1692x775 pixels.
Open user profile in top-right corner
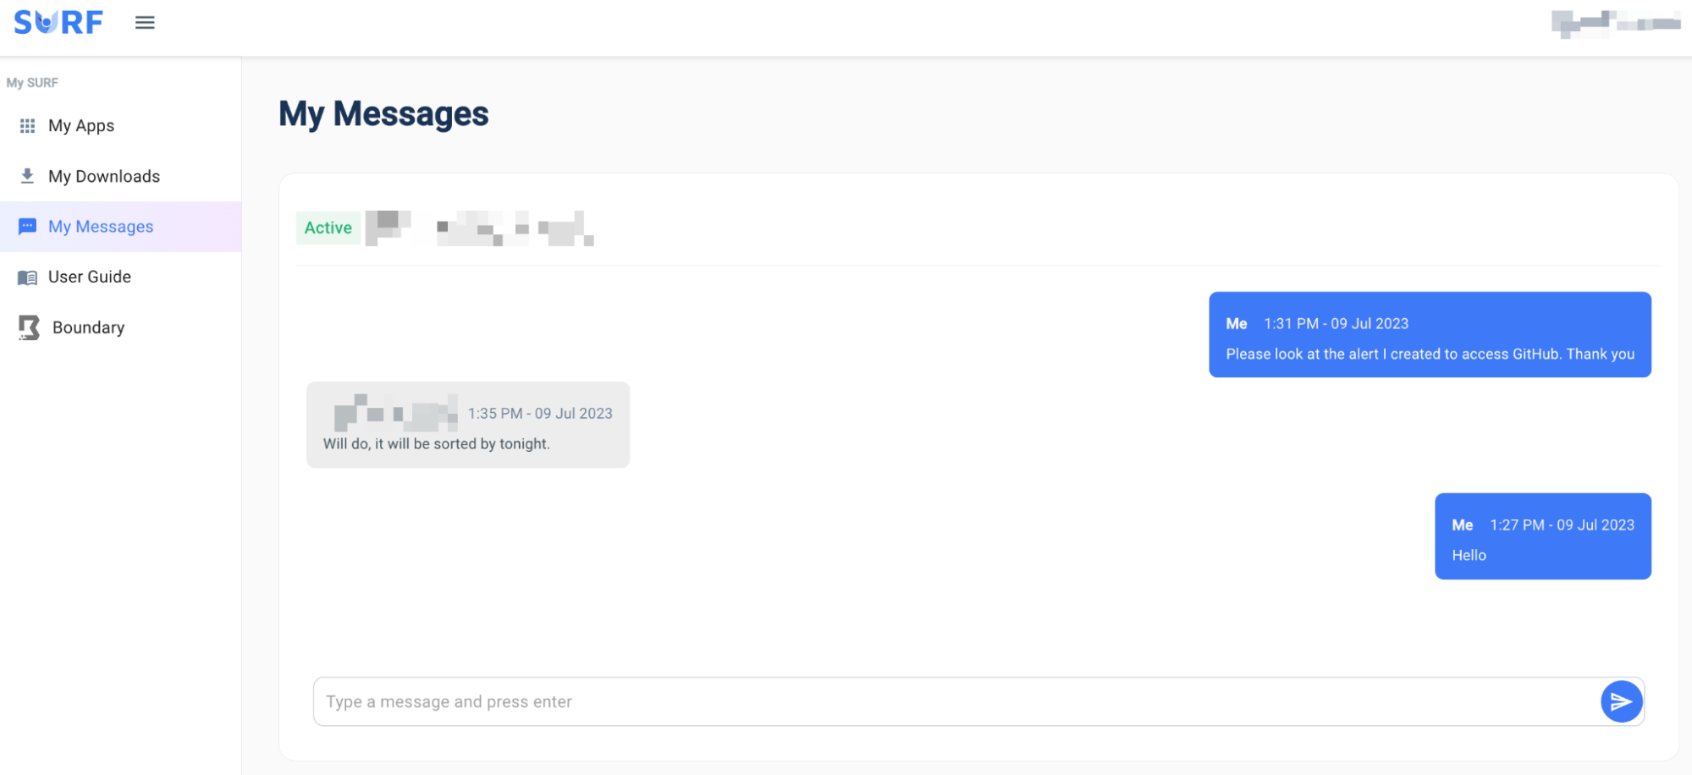coord(1615,24)
